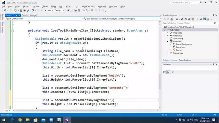Screen dimensions: 219x123
Task: Click the View Code icon in Solution Explorer
Action: pyautogui.click(x=197, y=19)
